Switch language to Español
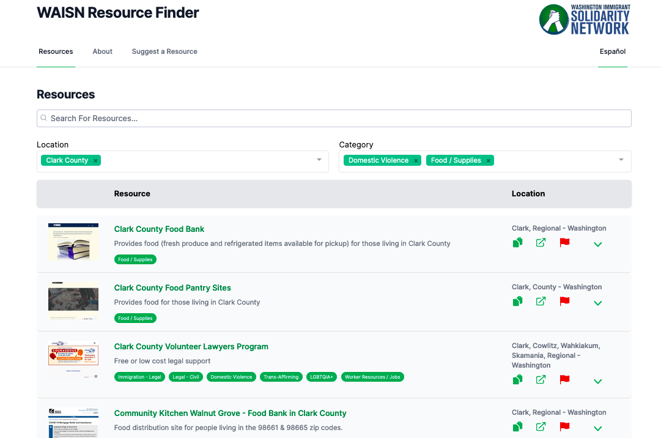Viewport: 661px width, 438px height. [613, 51]
